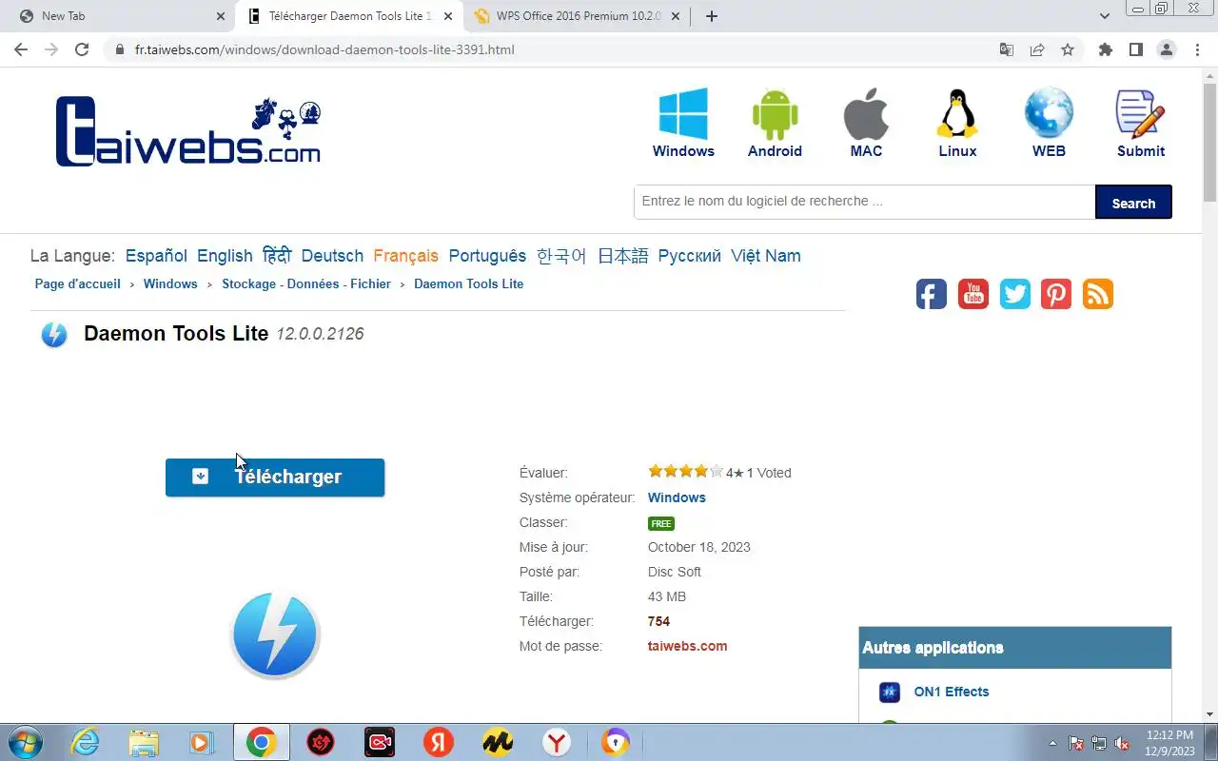The width and height of the screenshot is (1218, 761).
Task: Open the WEB globe icon
Action: (1049, 113)
